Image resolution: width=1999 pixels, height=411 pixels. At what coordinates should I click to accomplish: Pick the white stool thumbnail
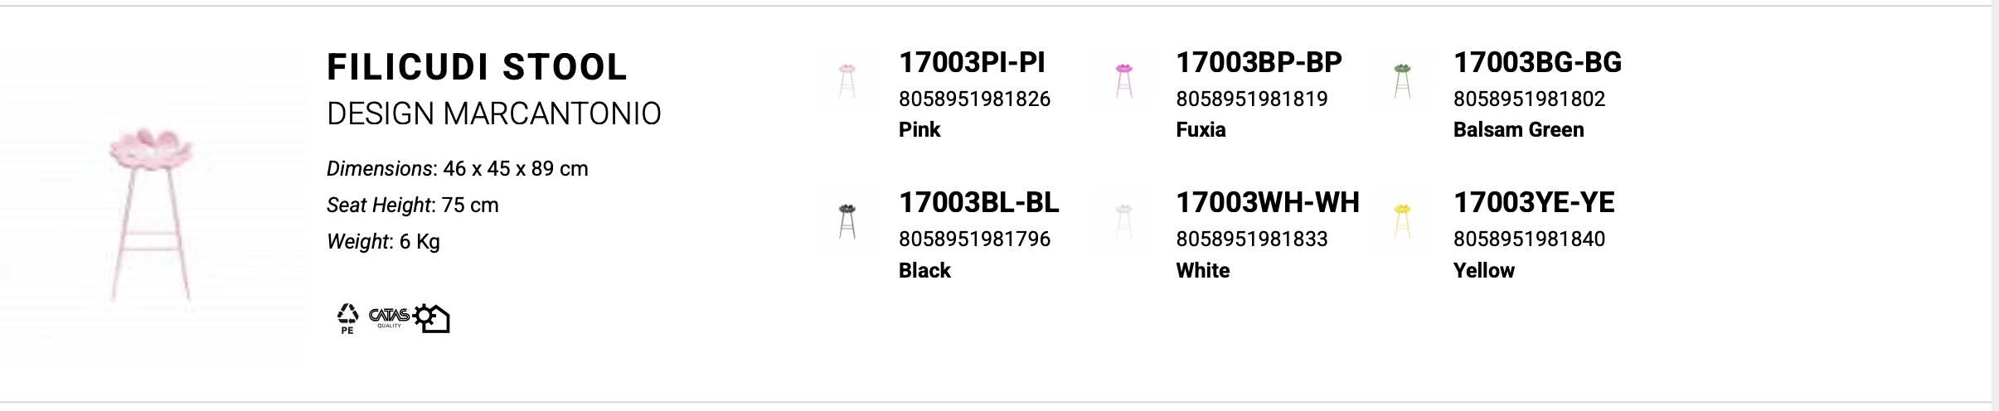[x=1123, y=221]
